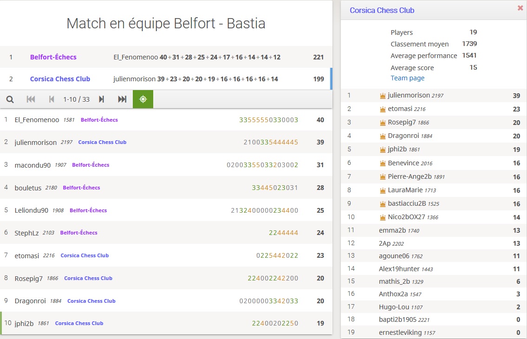This screenshot has height=339, width=527.
Task: Select Belfort-Échecs in team standings
Action: 53,57
